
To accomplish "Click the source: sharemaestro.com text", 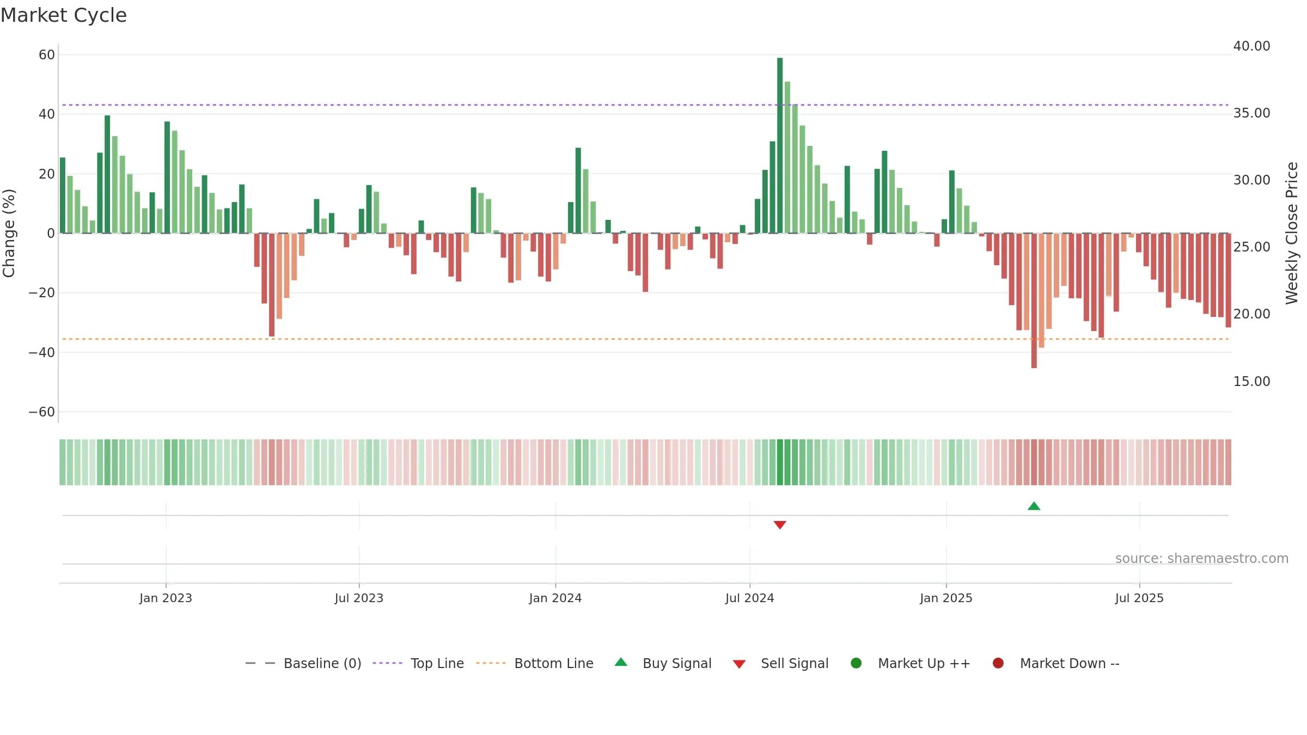I will pos(1202,558).
